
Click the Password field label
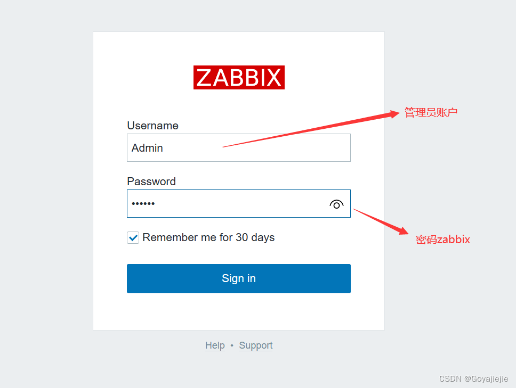pyautogui.click(x=151, y=181)
